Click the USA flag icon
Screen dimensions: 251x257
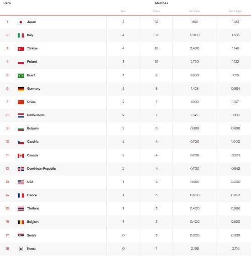(21, 182)
